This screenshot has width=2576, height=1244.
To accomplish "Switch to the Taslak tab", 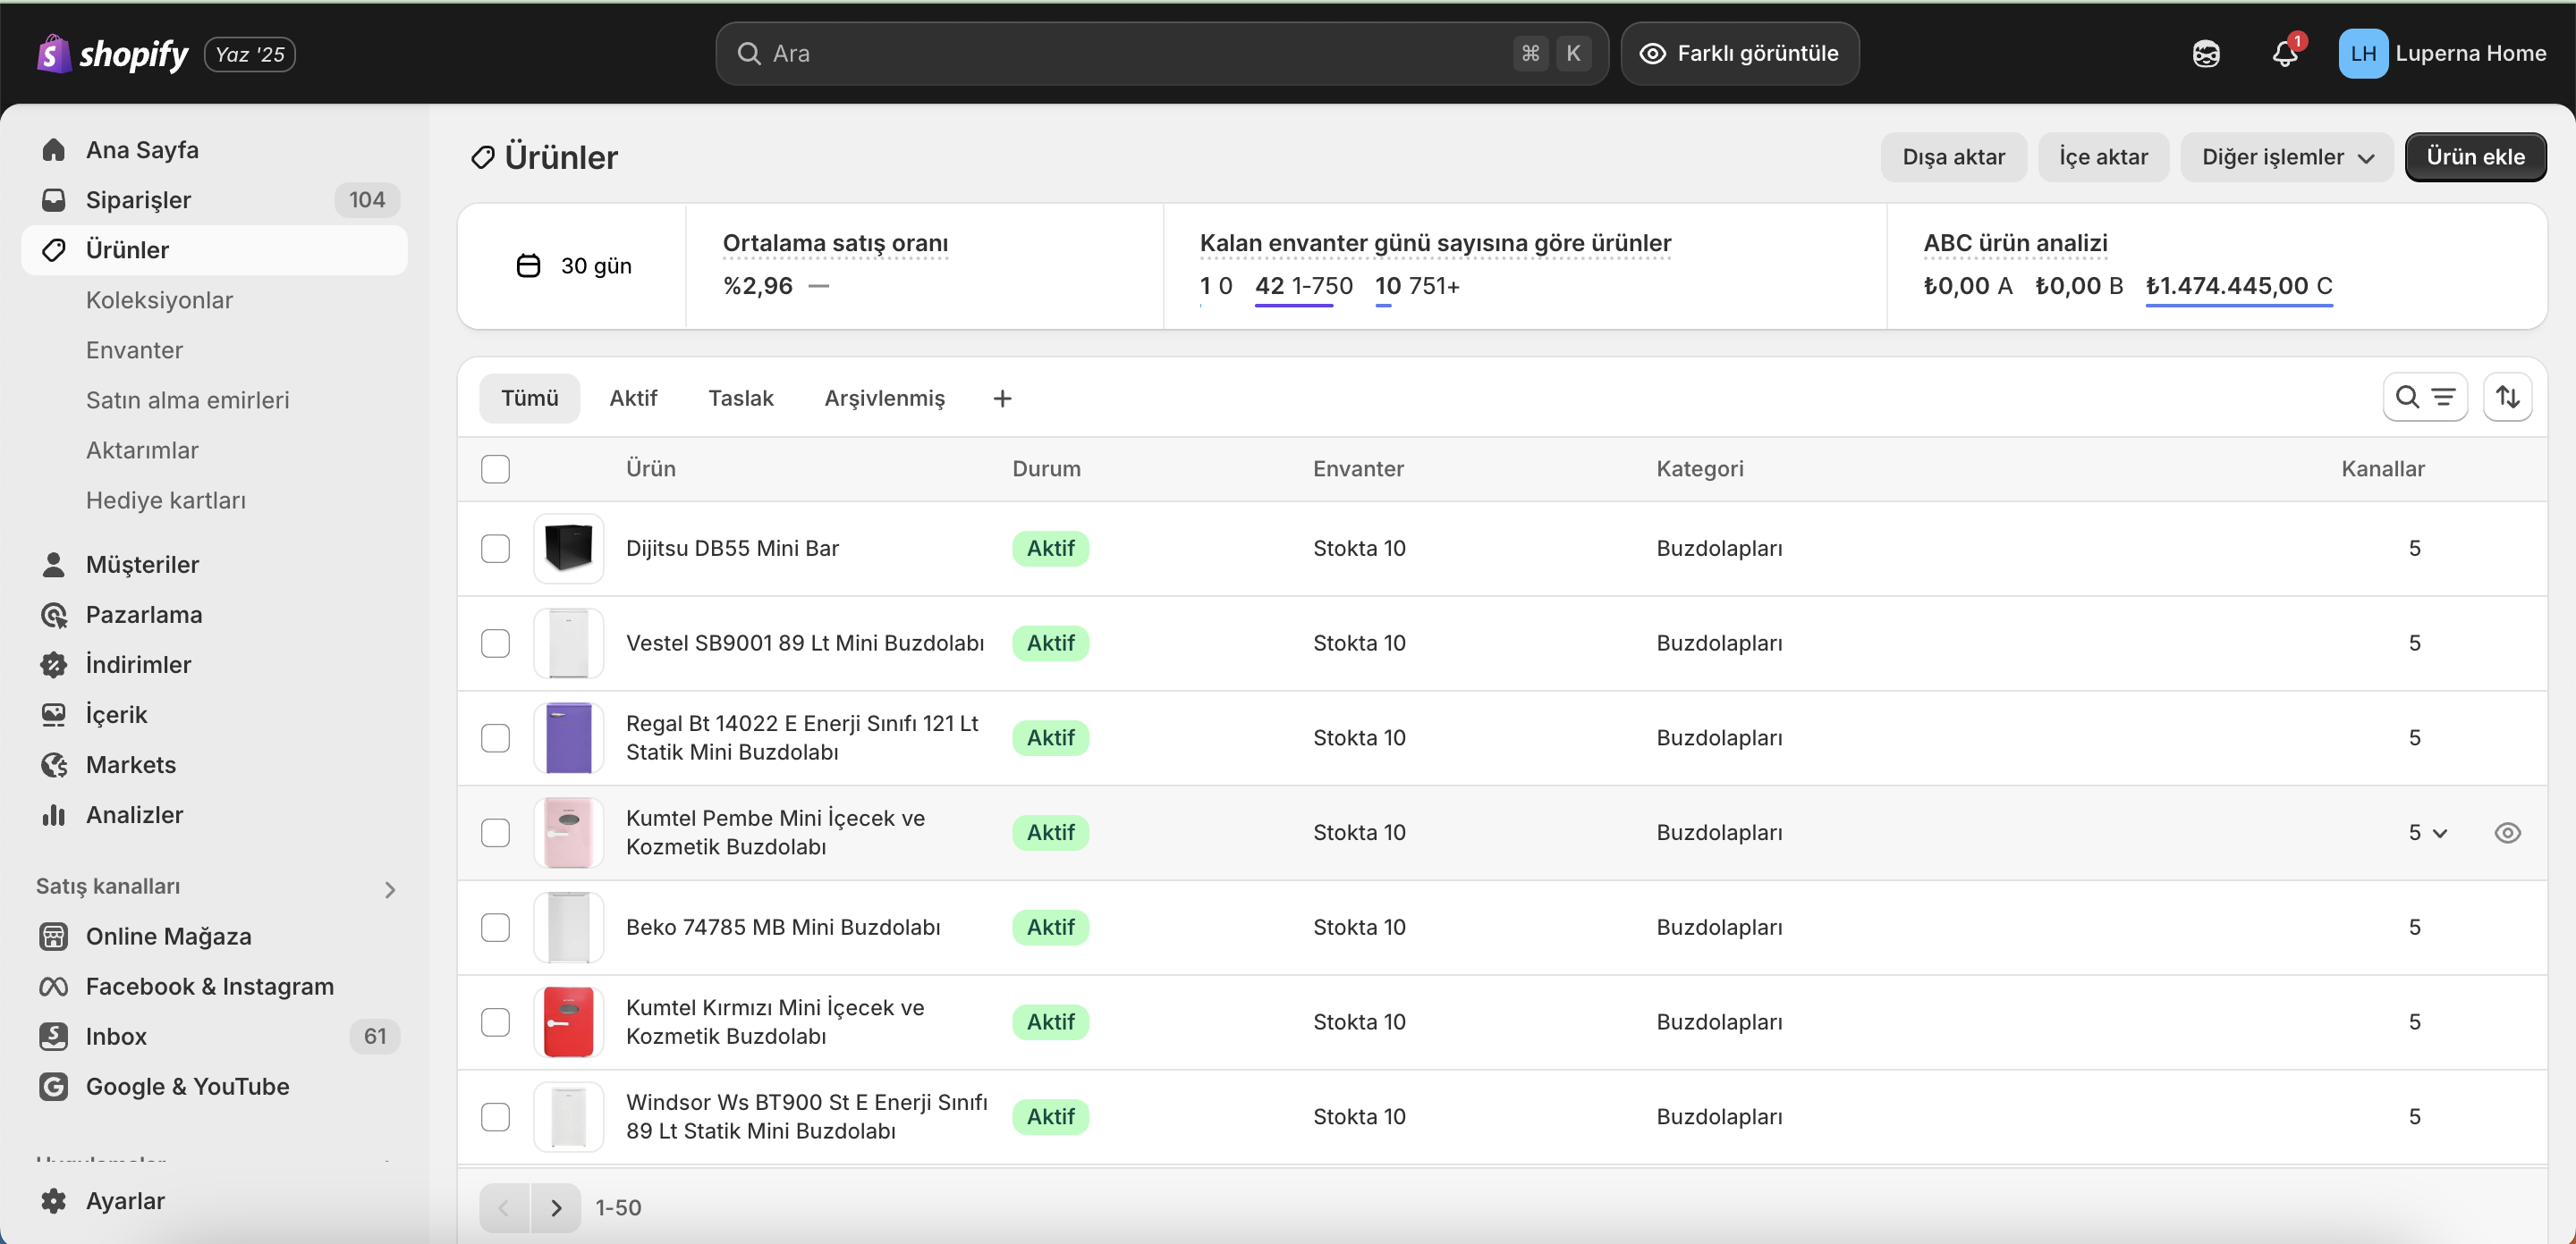I will (x=740, y=398).
